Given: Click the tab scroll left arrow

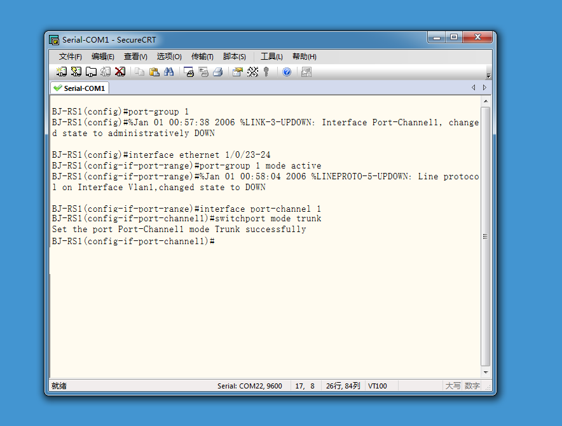Looking at the screenshot, I should point(474,88).
